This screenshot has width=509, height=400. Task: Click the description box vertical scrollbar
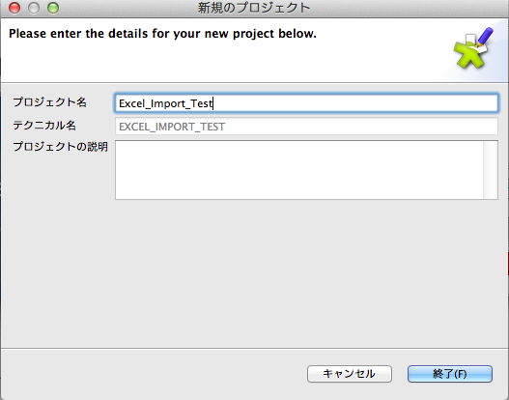[491, 170]
